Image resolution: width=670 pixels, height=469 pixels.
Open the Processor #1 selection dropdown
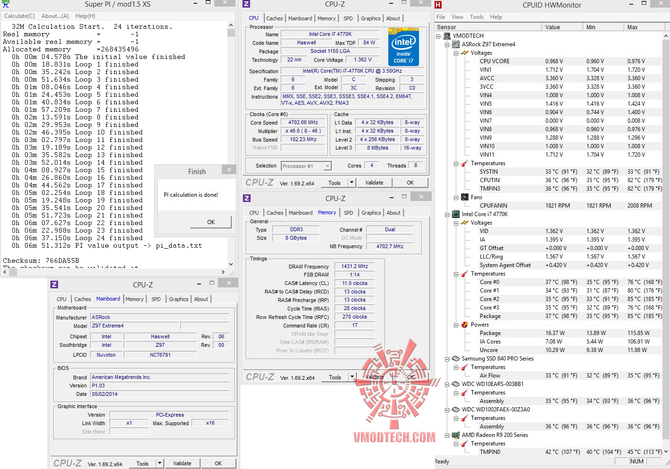tap(327, 166)
